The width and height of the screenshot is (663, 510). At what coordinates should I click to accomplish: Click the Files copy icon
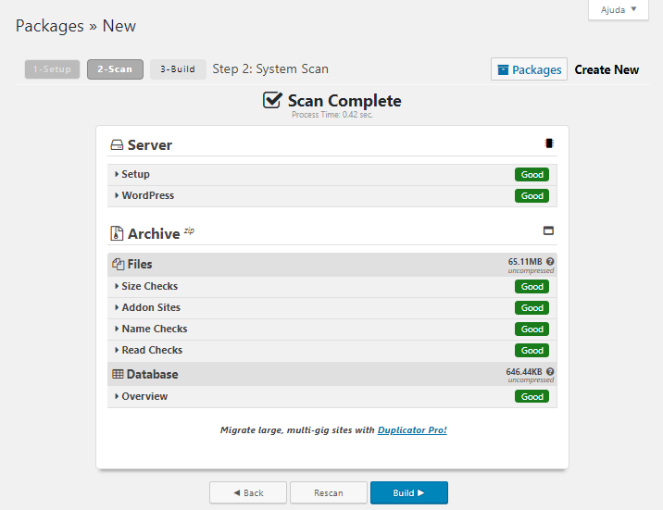[x=118, y=265]
